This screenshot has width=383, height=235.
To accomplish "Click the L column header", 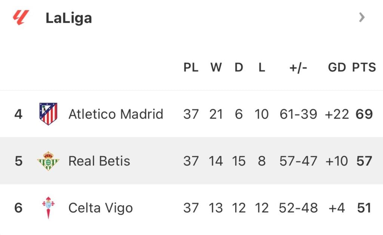I will click(261, 67).
